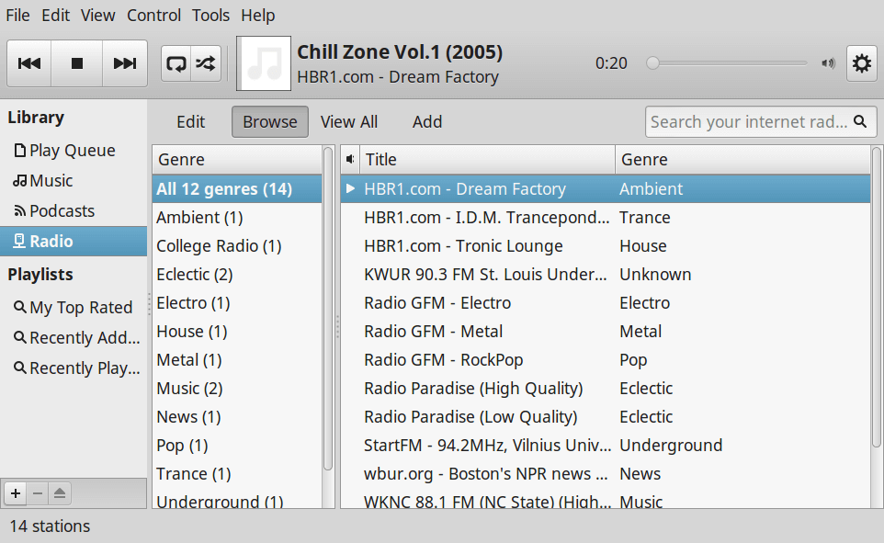Skip to the next track
The width and height of the screenshot is (884, 543).
[125, 63]
